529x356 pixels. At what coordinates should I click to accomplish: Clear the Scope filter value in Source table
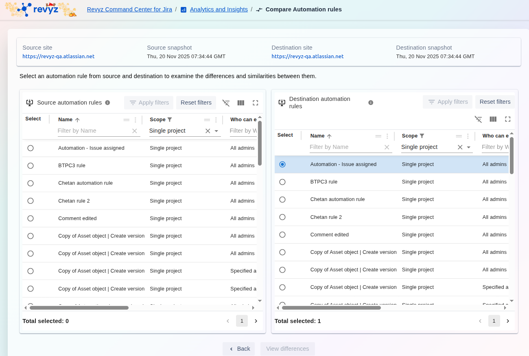208,131
